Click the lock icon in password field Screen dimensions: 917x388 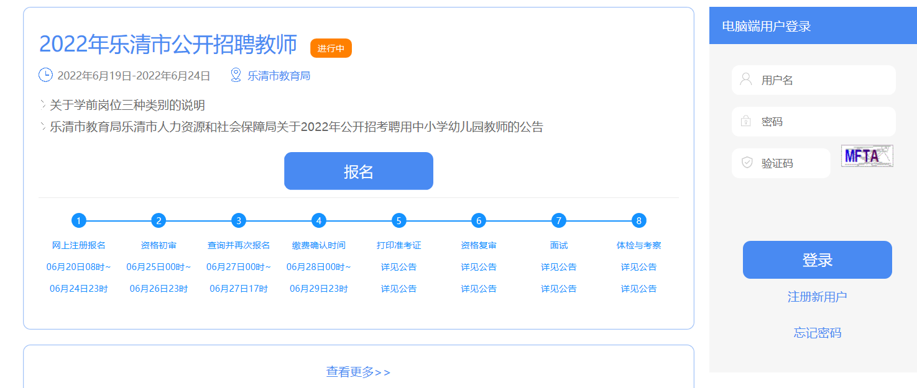coord(746,122)
